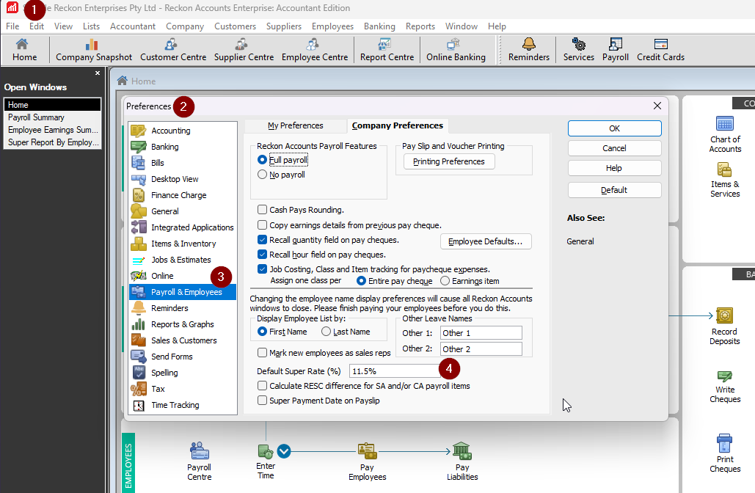Viewport: 755px width, 493px height.
Task: Open the Reports menu
Action: pos(420,26)
